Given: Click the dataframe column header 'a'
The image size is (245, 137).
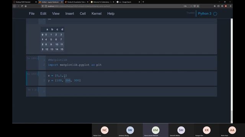Looking at the screenshot, I should click(47, 29).
